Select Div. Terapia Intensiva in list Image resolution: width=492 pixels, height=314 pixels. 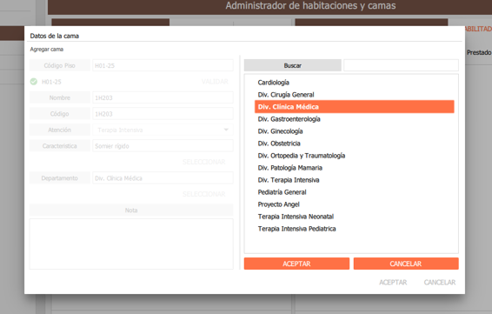289,180
